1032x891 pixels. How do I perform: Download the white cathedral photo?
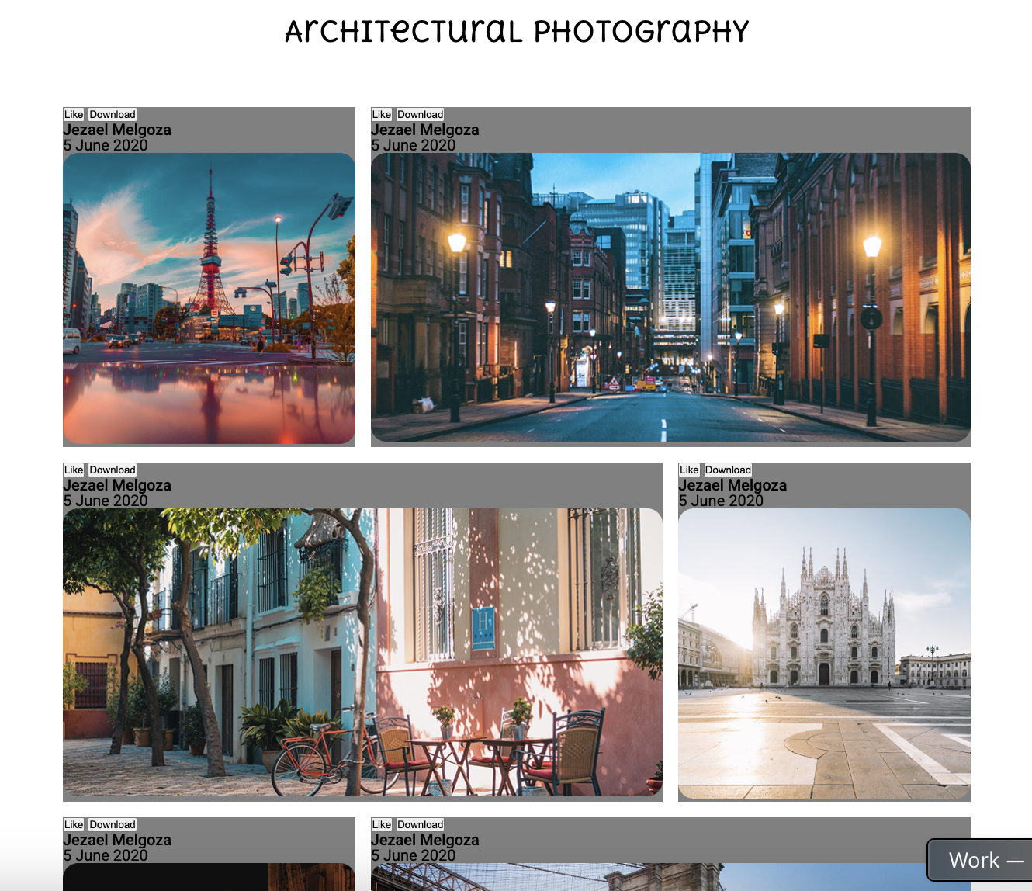click(x=728, y=470)
